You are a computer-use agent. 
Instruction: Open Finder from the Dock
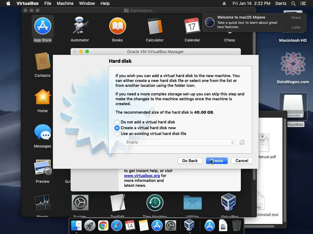pos(76,226)
